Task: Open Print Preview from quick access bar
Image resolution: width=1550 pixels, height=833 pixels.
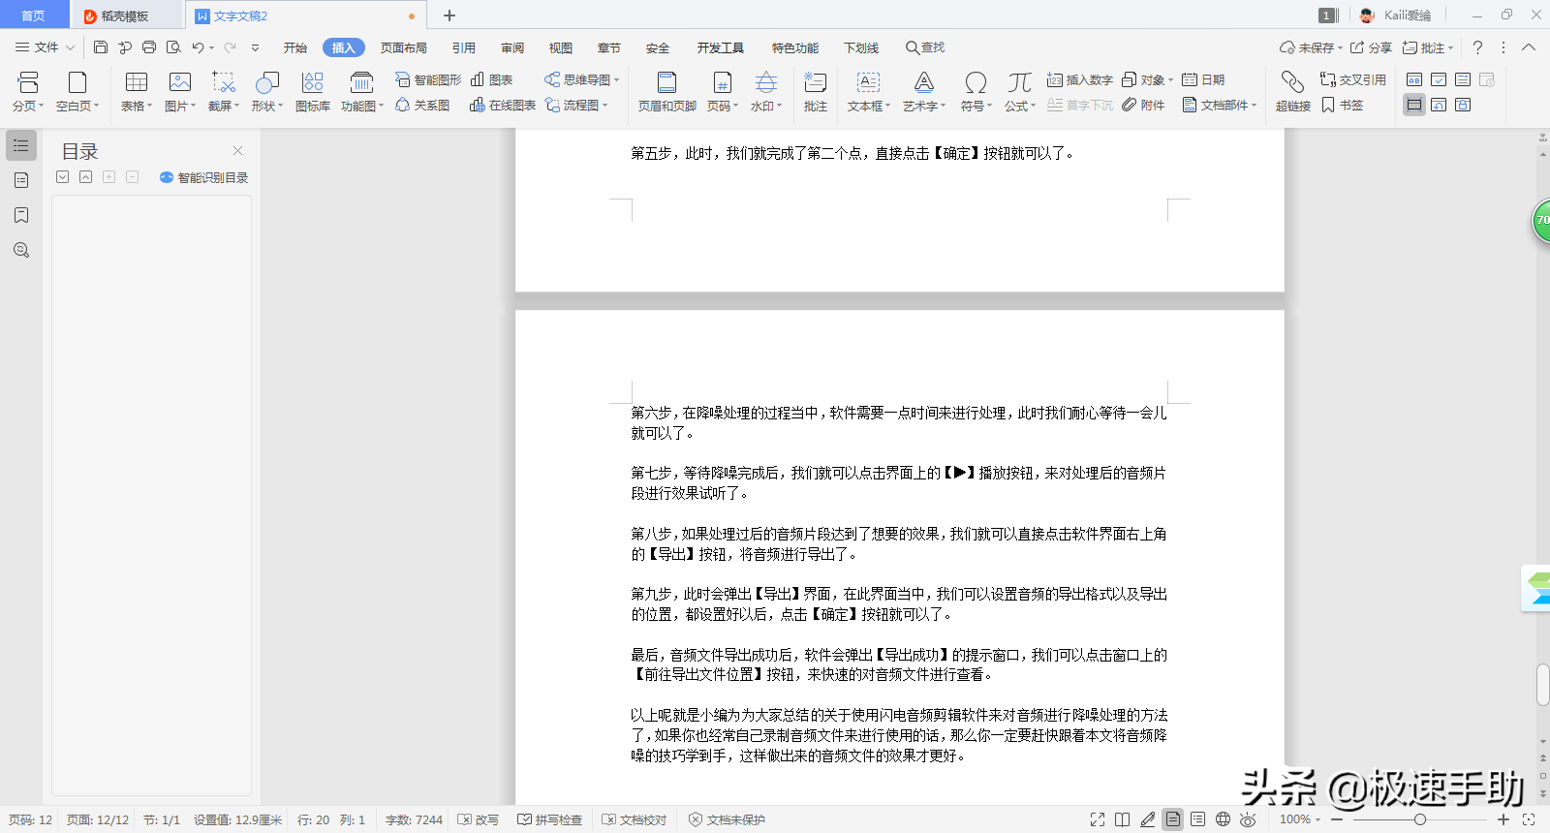Action: pyautogui.click(x=173, y=47)
